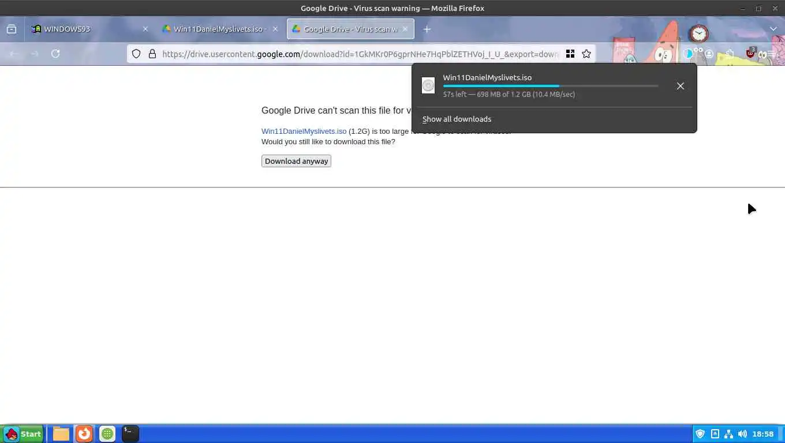Cancel the Win11DanielMyslivets.iso download
Viewport: 785px width, 443px height.
click(681, 86)
